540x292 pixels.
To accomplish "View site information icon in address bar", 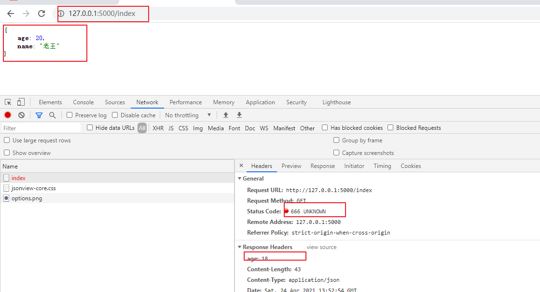I will coord(61,14).
